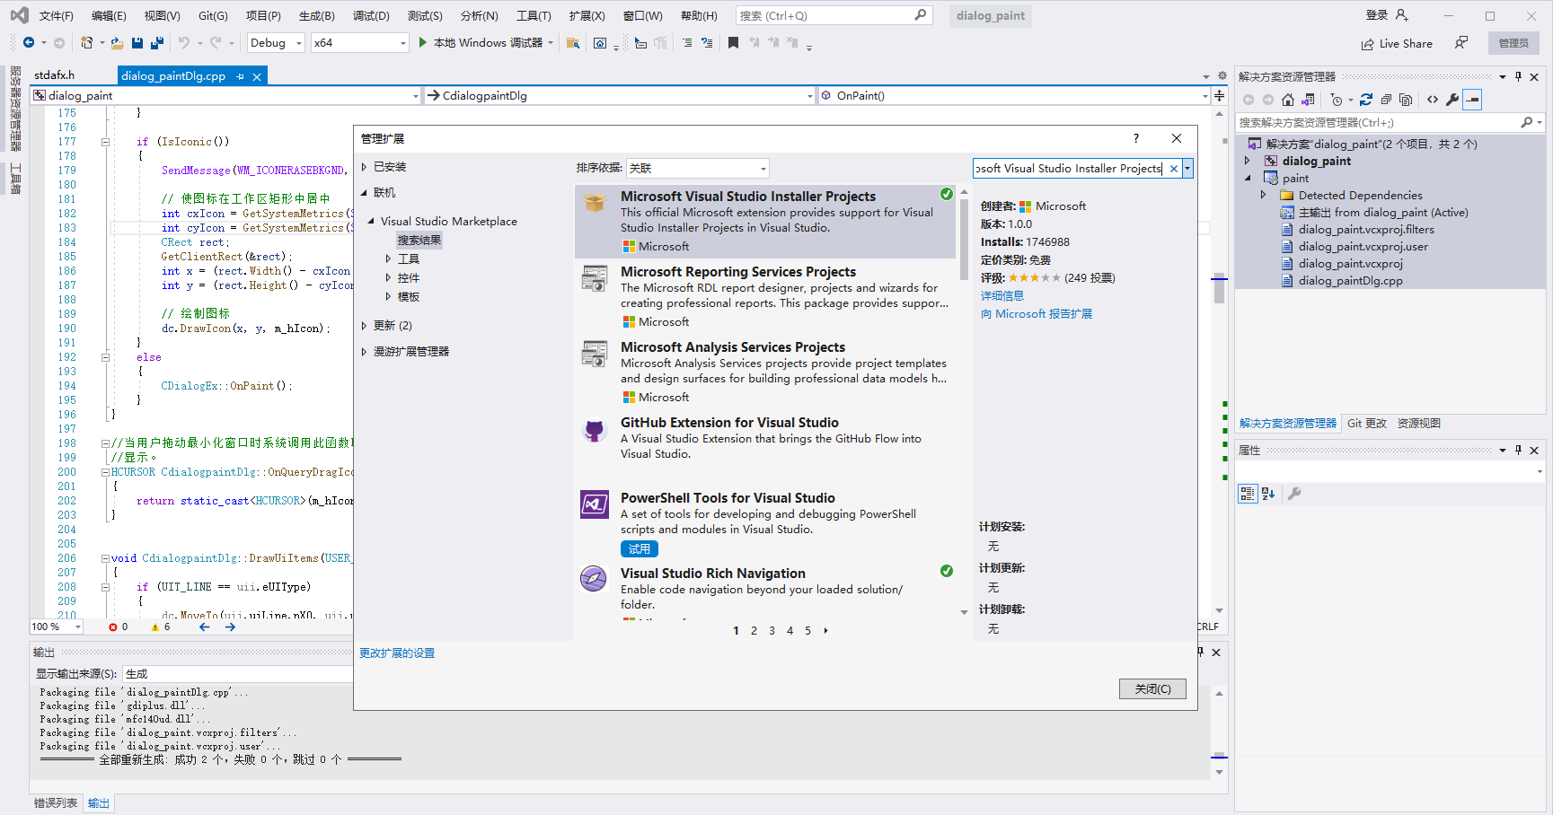Save the current file with the disk icon
This screenshot has width=1553, height=815.
137,43
